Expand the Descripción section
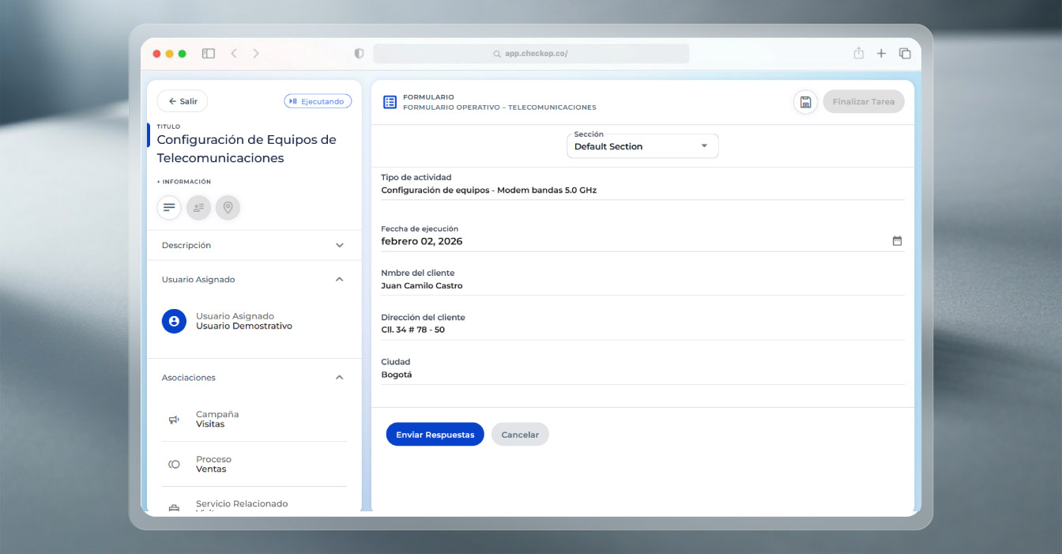1062x554 pixels. click(339, 246)
